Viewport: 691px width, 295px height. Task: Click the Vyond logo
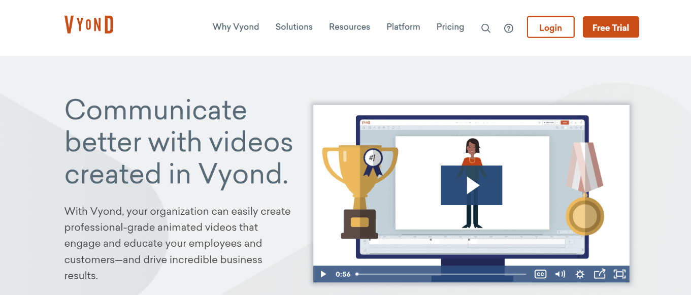pyautogui.click(x=89, y=25)
